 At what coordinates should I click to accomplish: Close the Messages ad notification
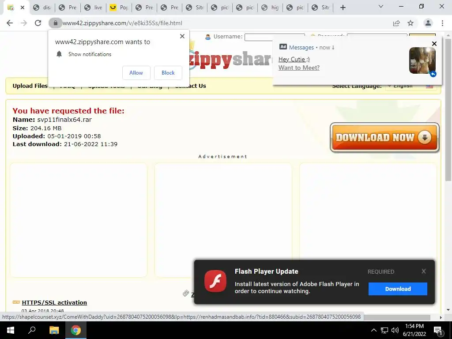tap(434, 44)
